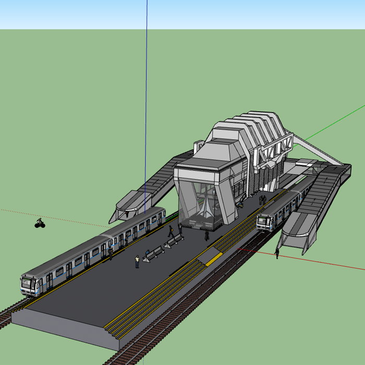Select the cyclist figure on the grass
365x365 pixels.
coord(40,223)
